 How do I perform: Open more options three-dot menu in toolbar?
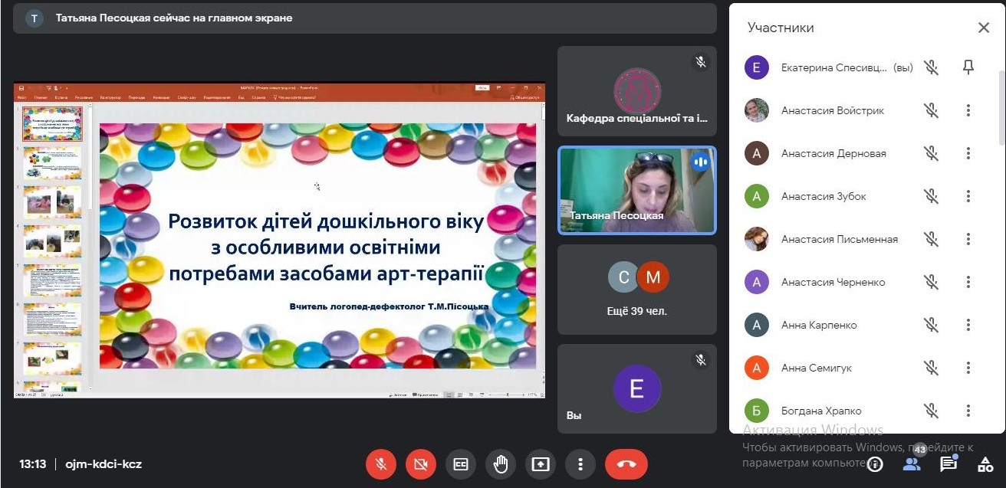(x=580, y=464)
